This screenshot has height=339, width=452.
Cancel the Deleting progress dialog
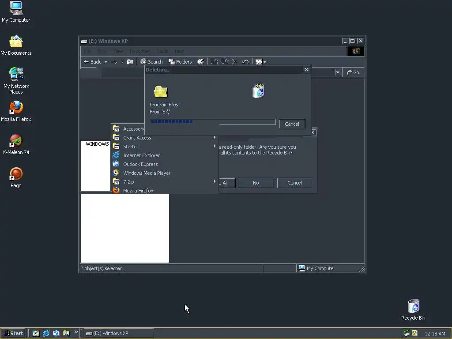point(292,124)
